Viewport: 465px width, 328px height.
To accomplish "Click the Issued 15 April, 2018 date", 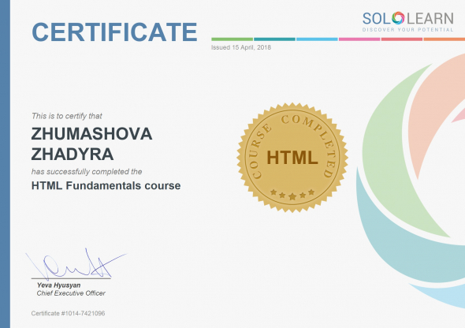I will pyautogui.click(x=241, y=47).
